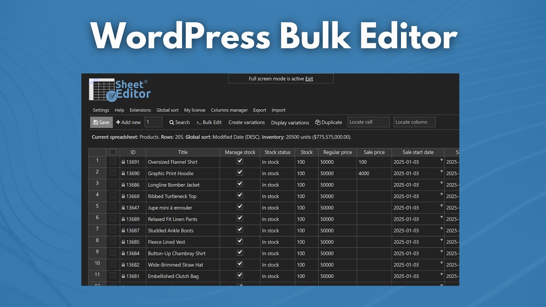Open sale start date dropdown for Studded Ankle Boots

pyautogui.click(x=441, y=229)
